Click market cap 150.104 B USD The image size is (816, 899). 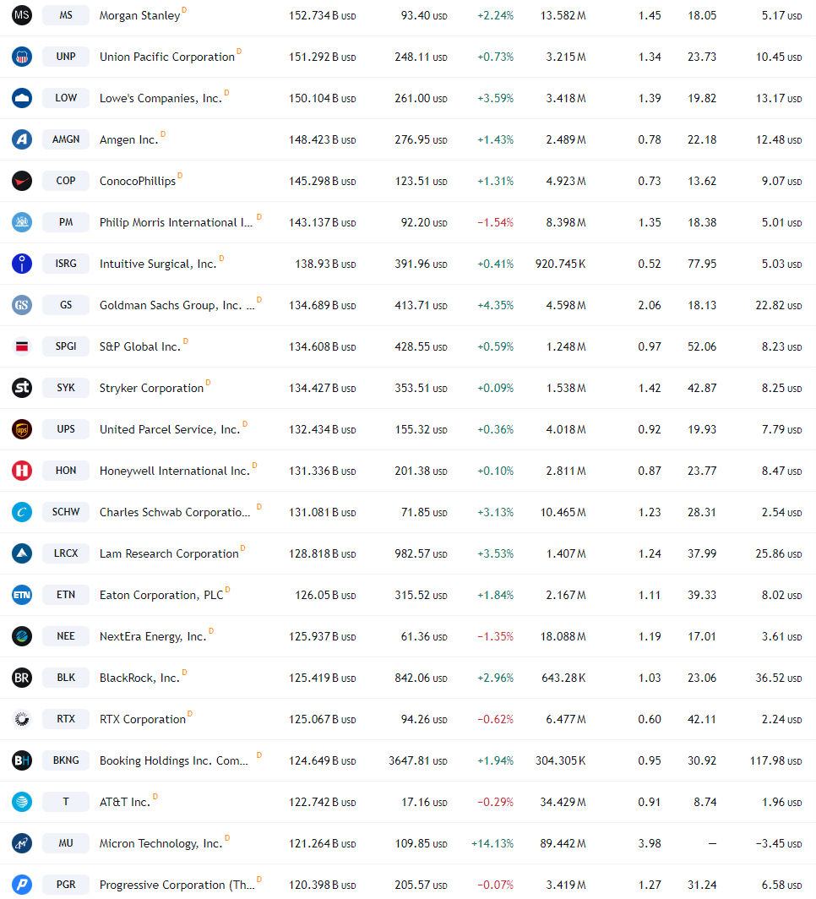click(322, 98)
